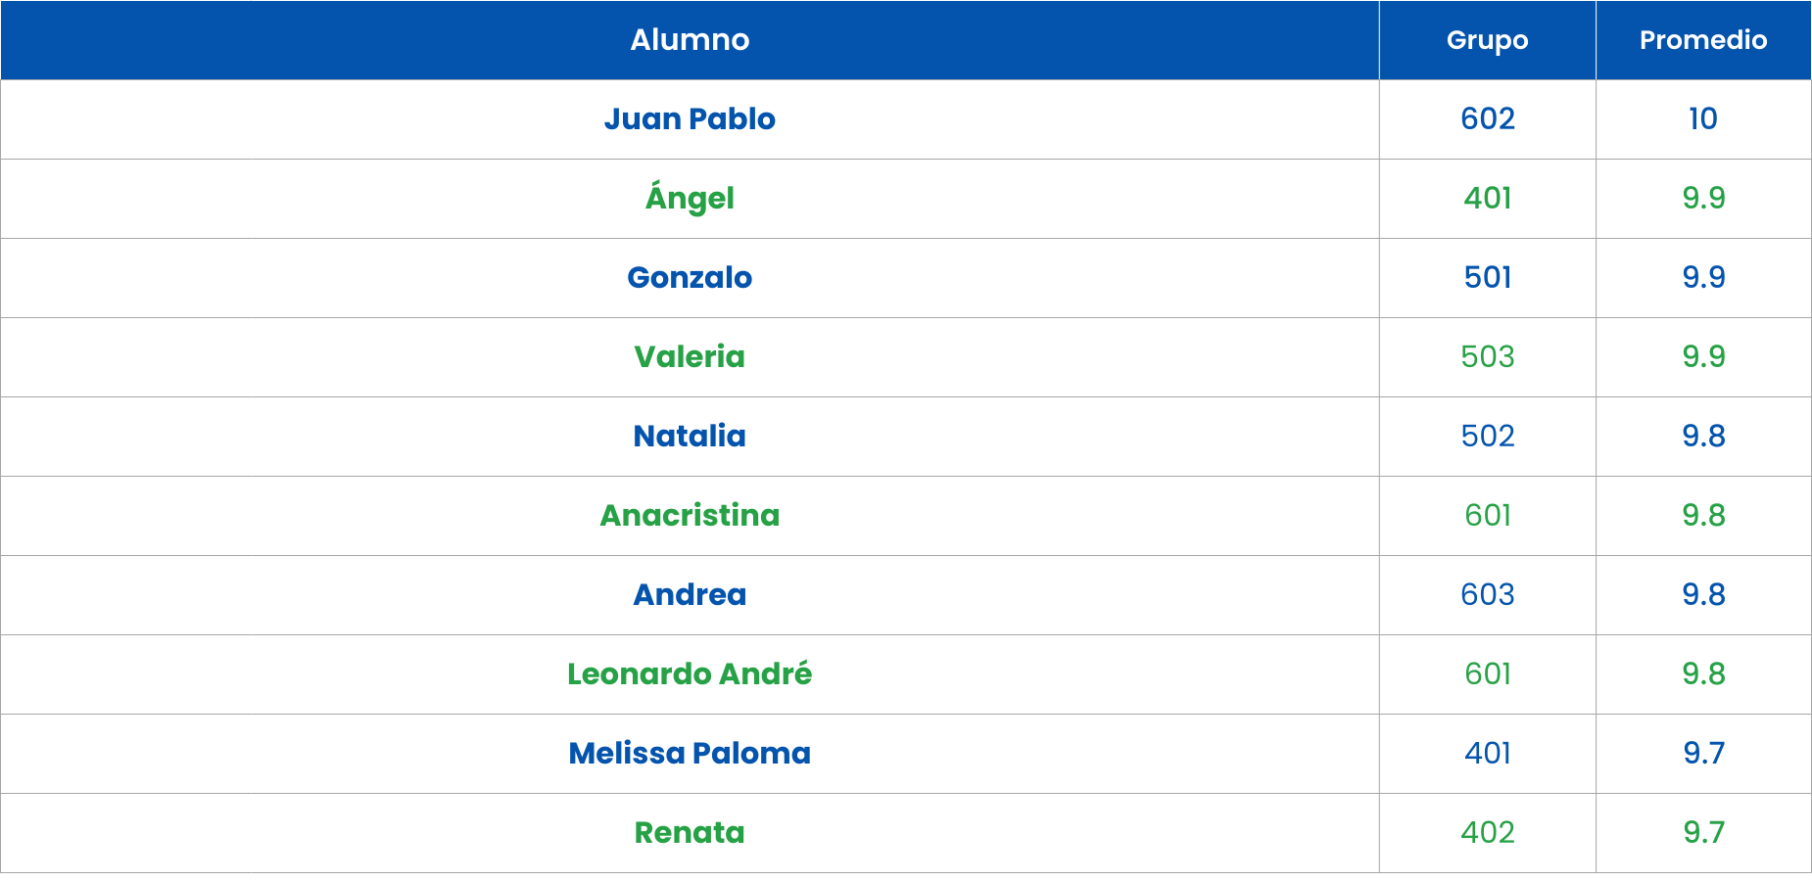Click Valeria's group 503 cell
Viewport: 1812px width, 881px height.
[1487, 357]
